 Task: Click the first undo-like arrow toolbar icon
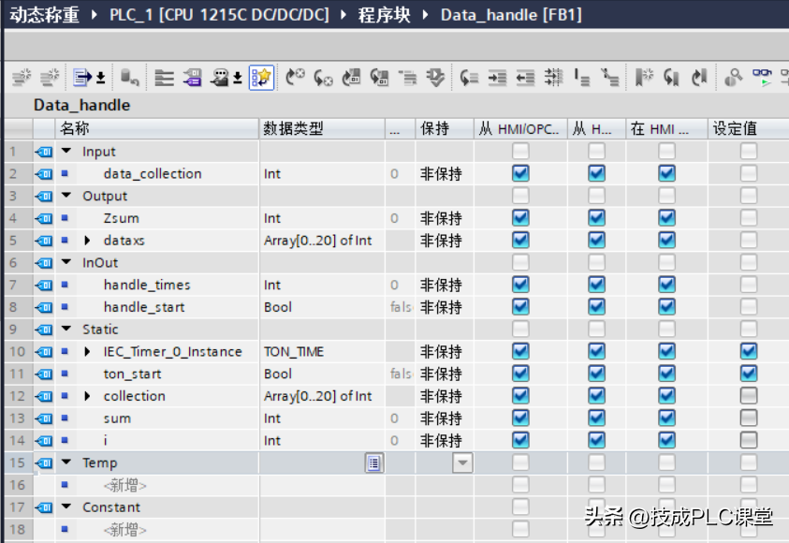(295, 78)
